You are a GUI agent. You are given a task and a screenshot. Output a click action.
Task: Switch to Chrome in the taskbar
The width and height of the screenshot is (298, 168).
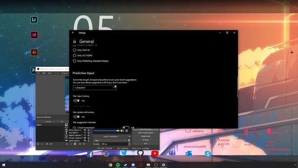110,165
